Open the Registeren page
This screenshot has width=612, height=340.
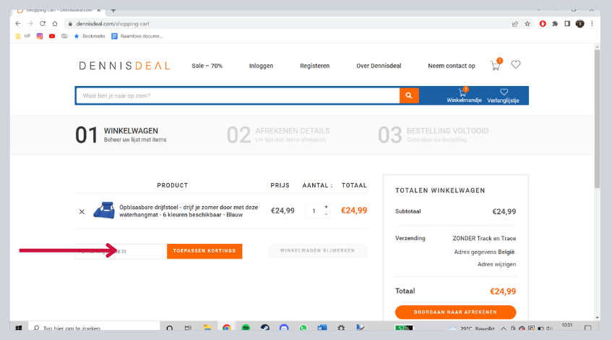(314, 66)
